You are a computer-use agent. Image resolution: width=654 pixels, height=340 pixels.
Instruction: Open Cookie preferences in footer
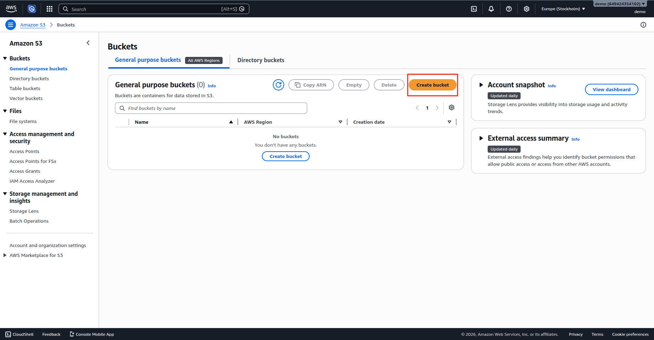coord(630,334)
